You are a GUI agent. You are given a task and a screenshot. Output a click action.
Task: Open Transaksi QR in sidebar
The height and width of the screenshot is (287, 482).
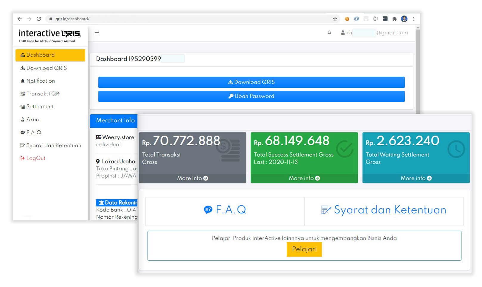[x=50, y=94]
